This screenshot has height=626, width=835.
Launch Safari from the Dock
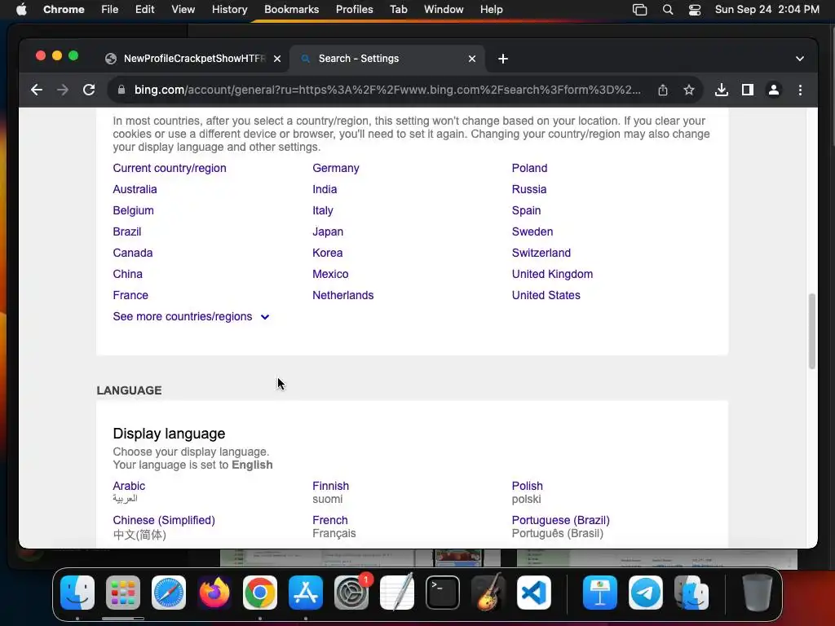coord(169,593)
